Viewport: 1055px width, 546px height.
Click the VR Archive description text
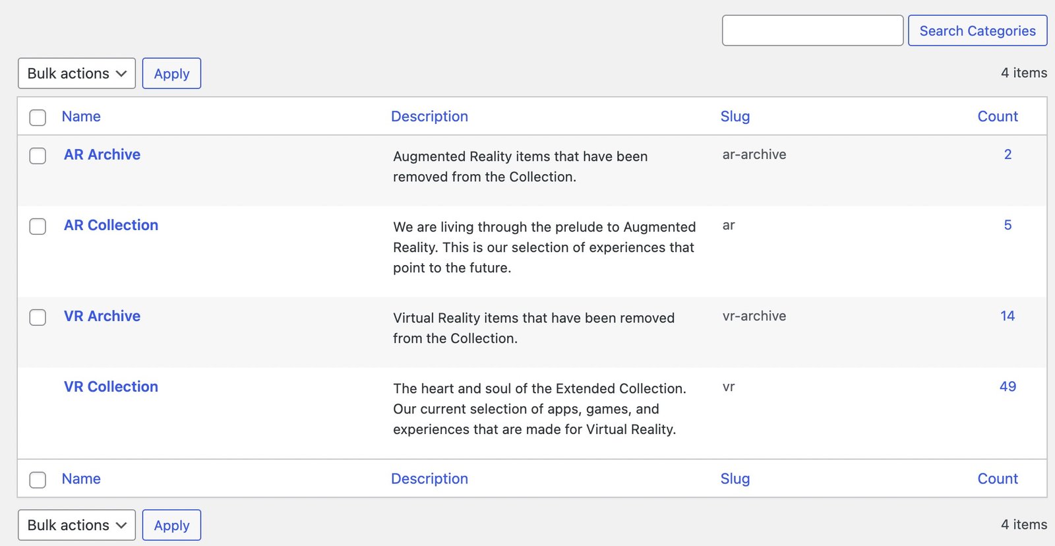pyautogui.click(x=533, y=328)
